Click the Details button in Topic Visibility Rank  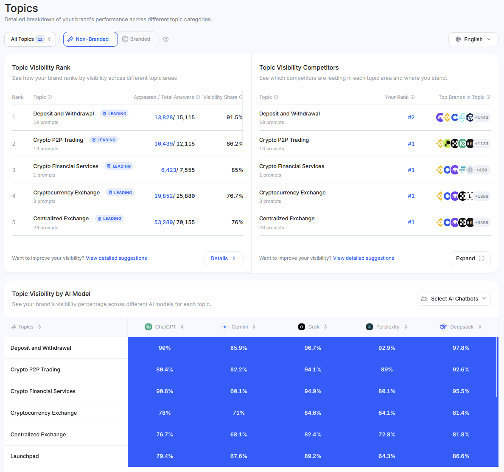click(224, 258)
